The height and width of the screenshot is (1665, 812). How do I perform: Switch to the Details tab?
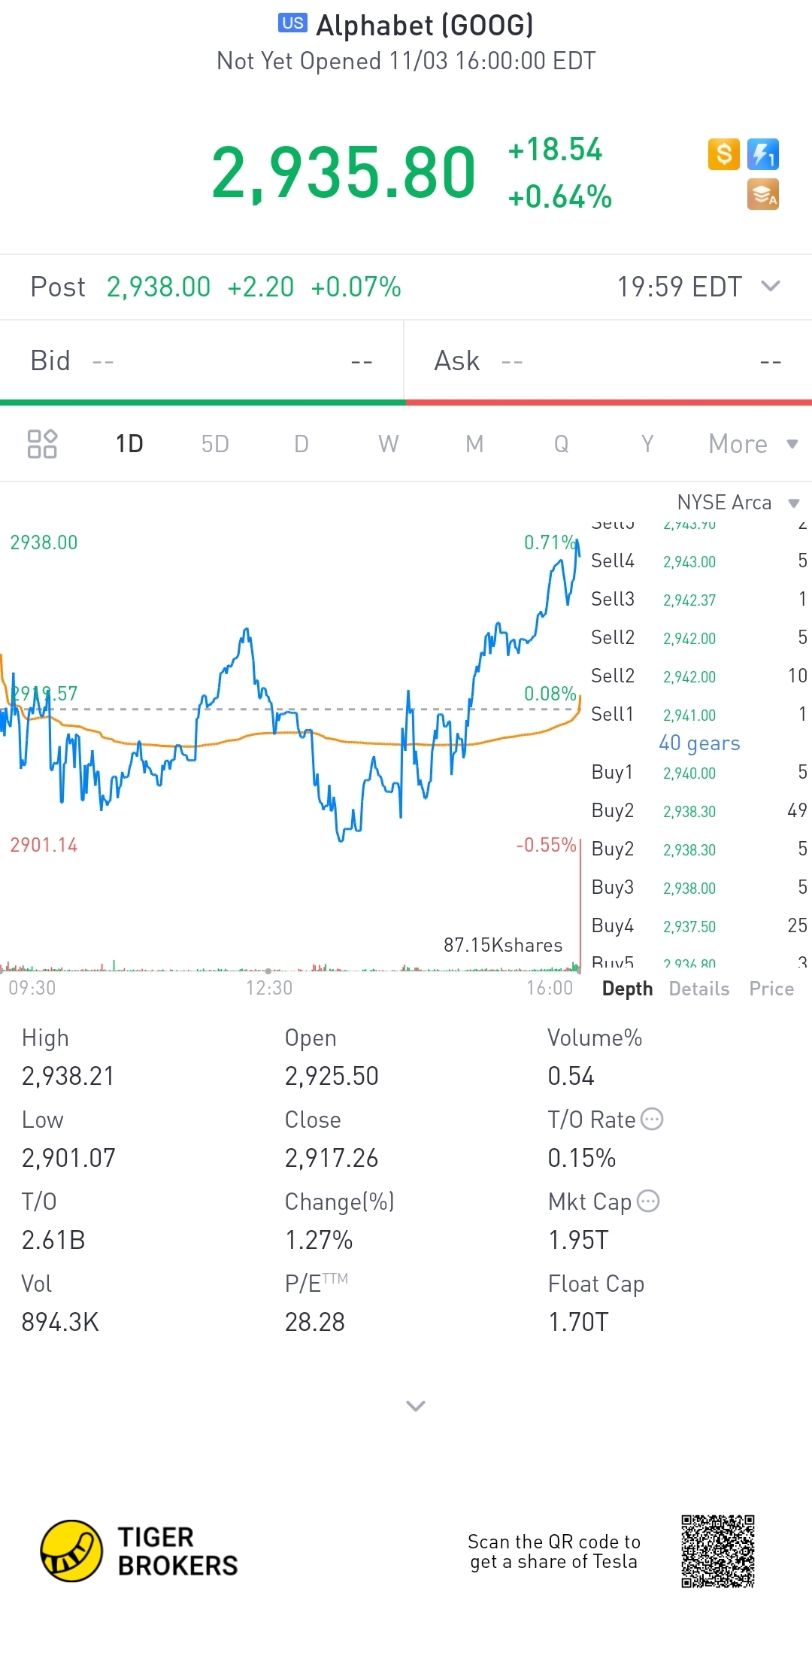(x=699, y=989)
